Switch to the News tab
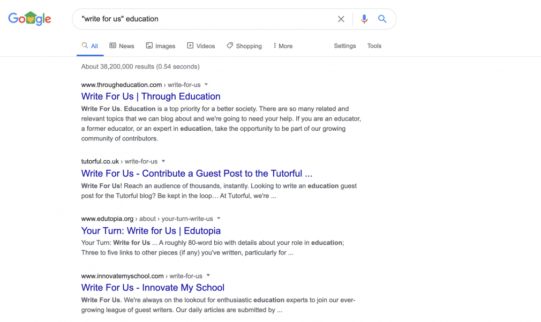The height and width of the screenshot is (322, 541). (x=122, y=46)
